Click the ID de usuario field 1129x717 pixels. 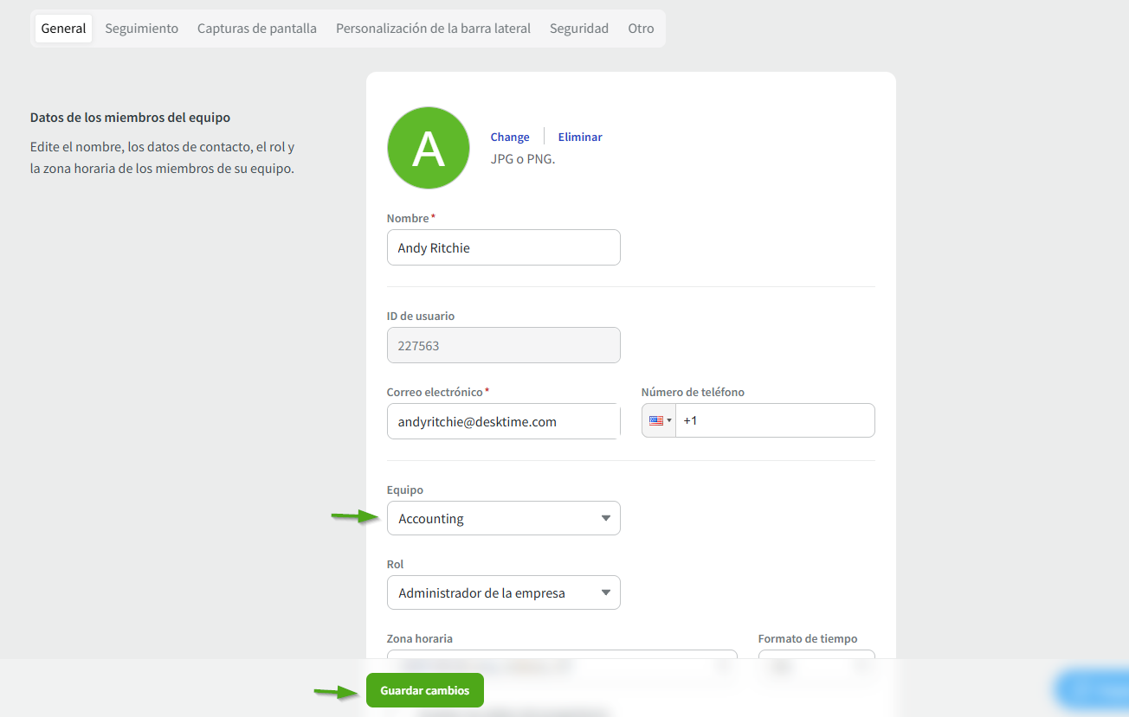pos(503,345)
